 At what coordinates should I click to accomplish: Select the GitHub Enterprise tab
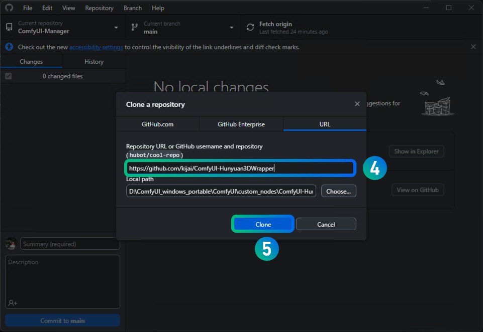[x=241, y=124]
